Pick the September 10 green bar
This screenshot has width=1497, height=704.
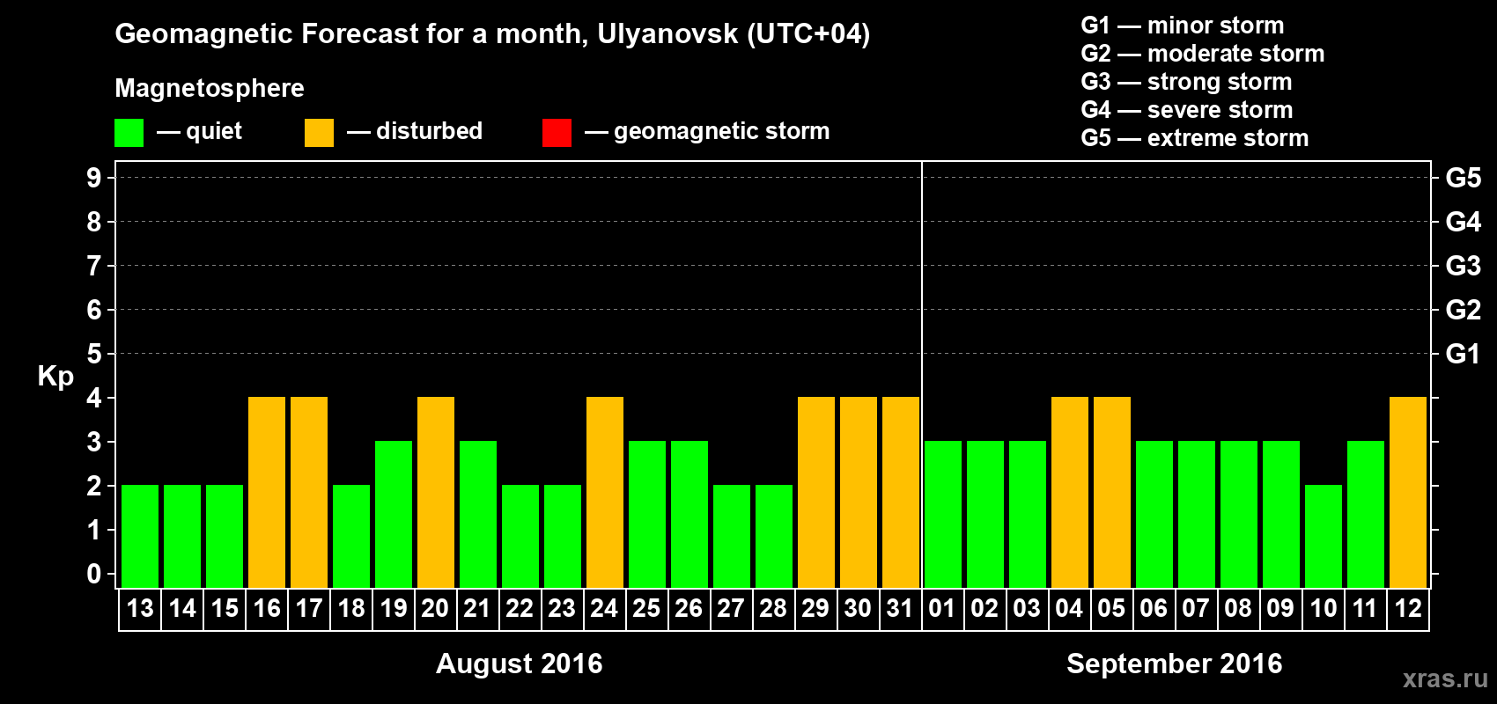[1324, 536]
